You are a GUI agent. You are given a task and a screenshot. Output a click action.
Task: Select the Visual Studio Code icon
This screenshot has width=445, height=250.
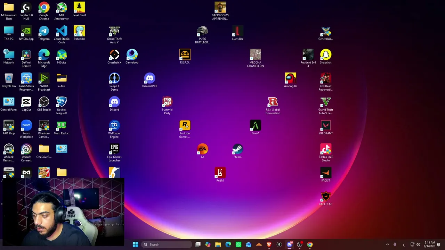(x=62, y=35)
